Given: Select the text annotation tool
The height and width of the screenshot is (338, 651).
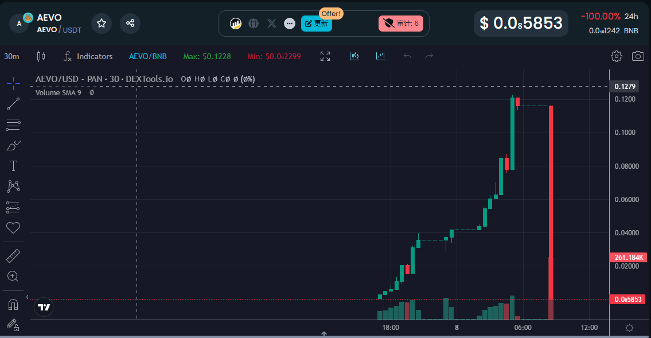Looking at the screenshot, I should click(x=13, y=166).
